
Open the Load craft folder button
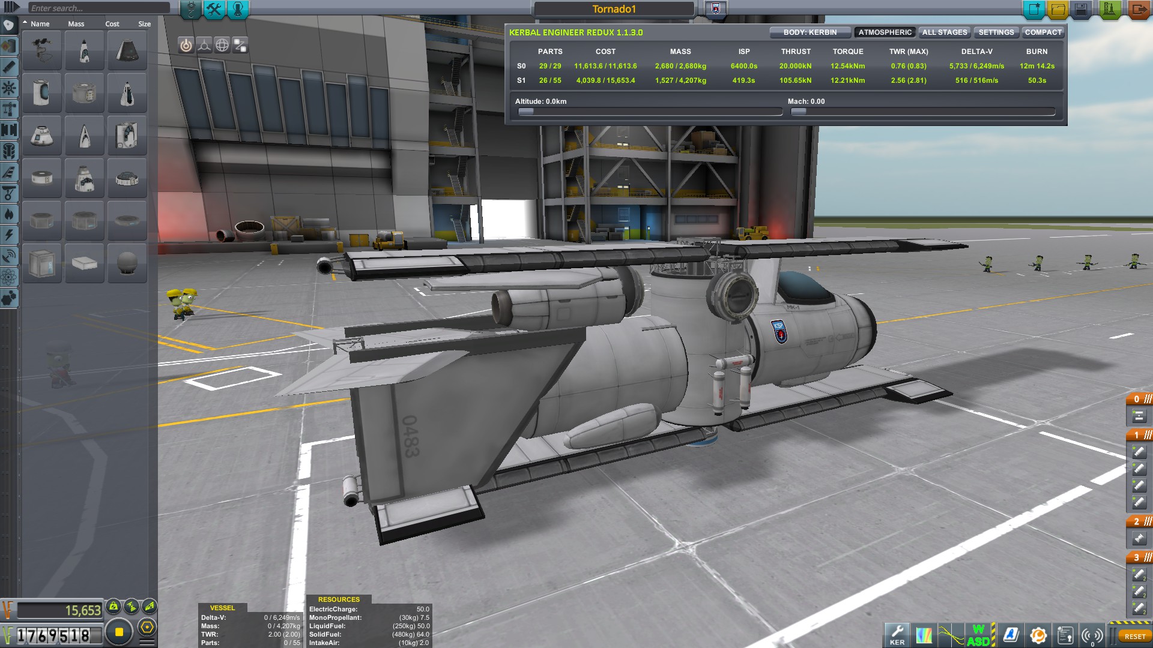tap(1058, 9)
